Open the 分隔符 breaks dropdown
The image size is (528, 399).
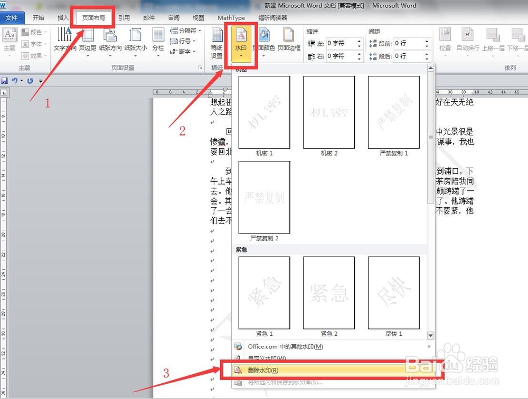click(185, 31)
